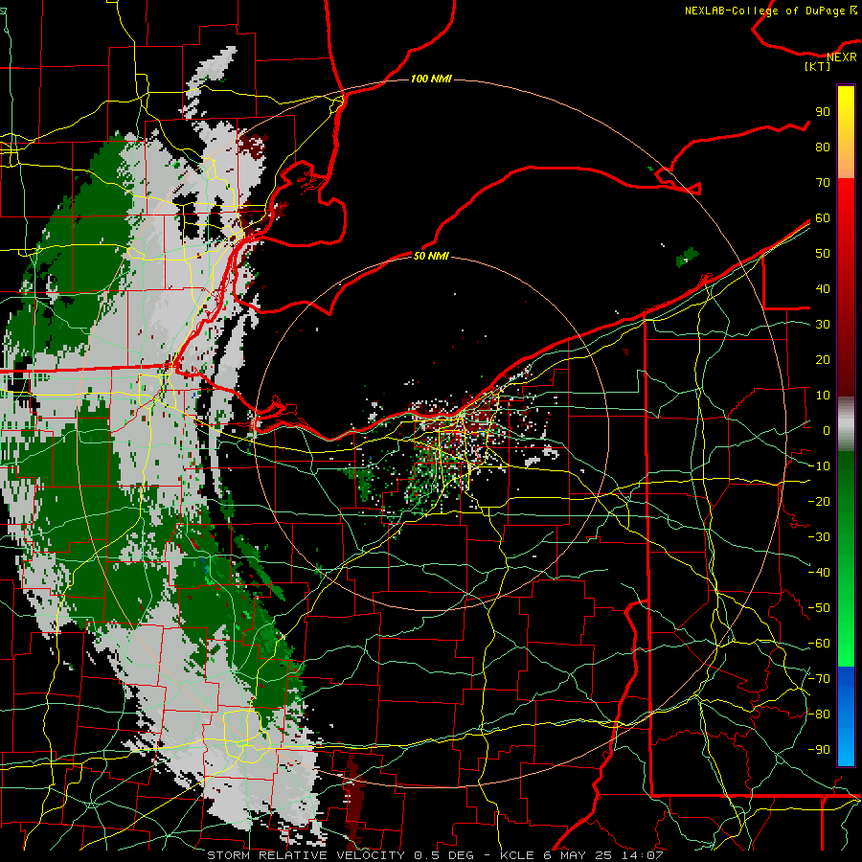Click the -60 scale value
This screenshot has width=862, height=862.
click(x=819, y=644)
